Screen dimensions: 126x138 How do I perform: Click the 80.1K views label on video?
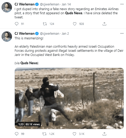pyautogui.click(x=33, y=124)
